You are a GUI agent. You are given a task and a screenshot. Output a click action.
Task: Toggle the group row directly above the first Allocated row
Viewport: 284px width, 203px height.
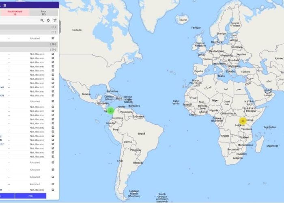click(x=28, y=32)
